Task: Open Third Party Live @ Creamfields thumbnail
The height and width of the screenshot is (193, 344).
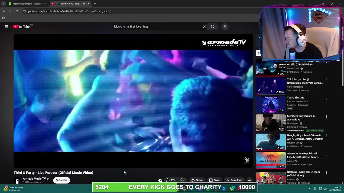Action: [x=271, y=86]
